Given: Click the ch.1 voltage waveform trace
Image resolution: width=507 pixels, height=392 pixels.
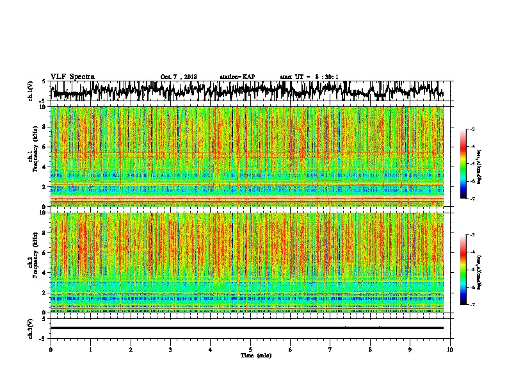Looking at the screenshot, I should pyautogui.click(x=248, y=90).
